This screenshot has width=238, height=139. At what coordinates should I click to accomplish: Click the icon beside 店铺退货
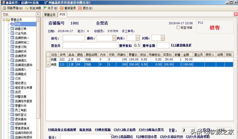[12, 56]
